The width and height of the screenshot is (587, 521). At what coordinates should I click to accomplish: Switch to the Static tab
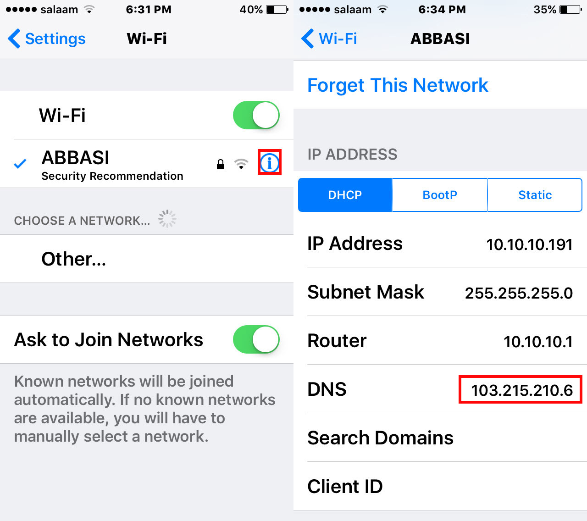coord(535,195)
